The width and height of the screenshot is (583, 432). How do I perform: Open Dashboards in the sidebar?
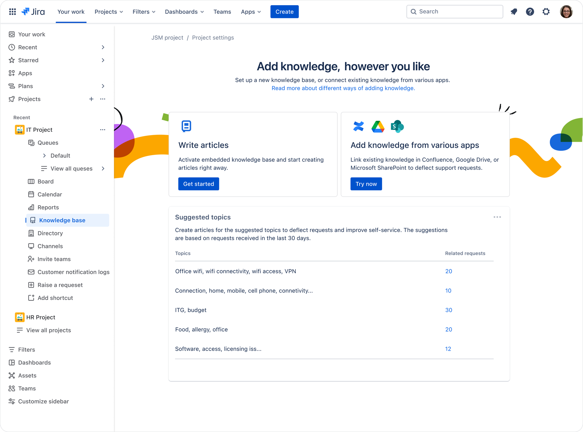pyautogui.click(x=29, y=362)
